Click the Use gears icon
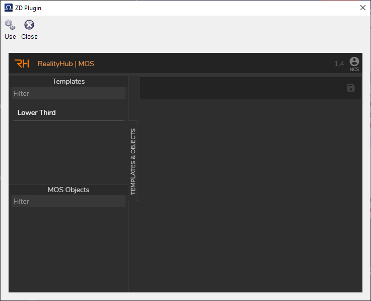The width and height of the screenshot is (371, 301). click(10, 25)
